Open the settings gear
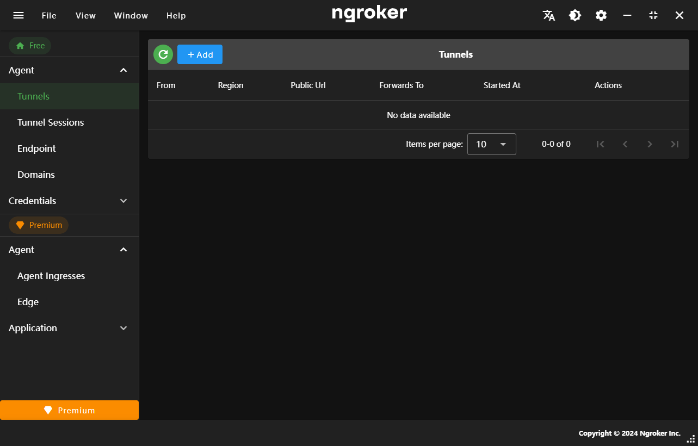The image size is (698, 446). point(601,15)
